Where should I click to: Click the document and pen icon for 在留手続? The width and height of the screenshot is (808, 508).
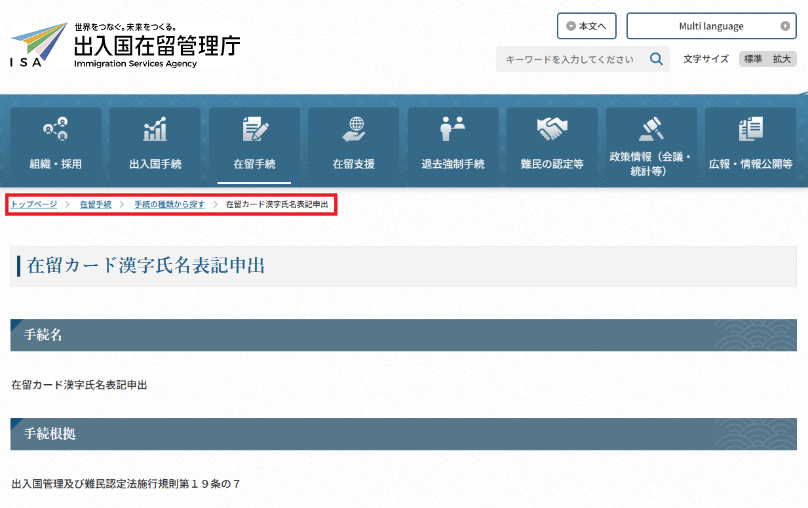254,129
